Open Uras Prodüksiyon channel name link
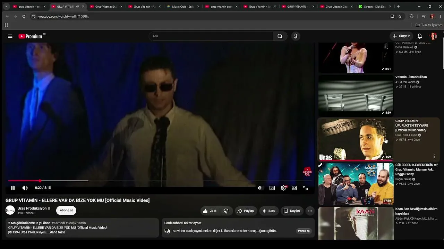The height and width of the screenshot is (249, 444). (32, 209)
